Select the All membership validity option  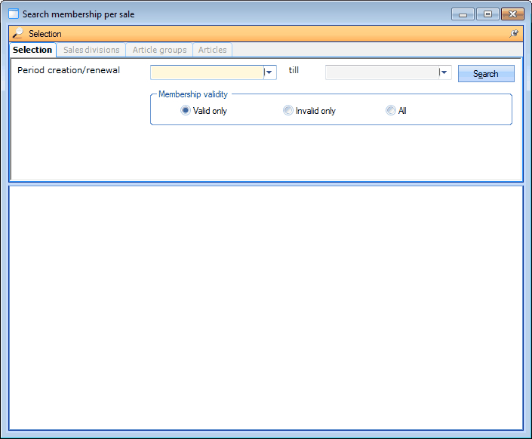pyautogui.click(x=391, y=111)
